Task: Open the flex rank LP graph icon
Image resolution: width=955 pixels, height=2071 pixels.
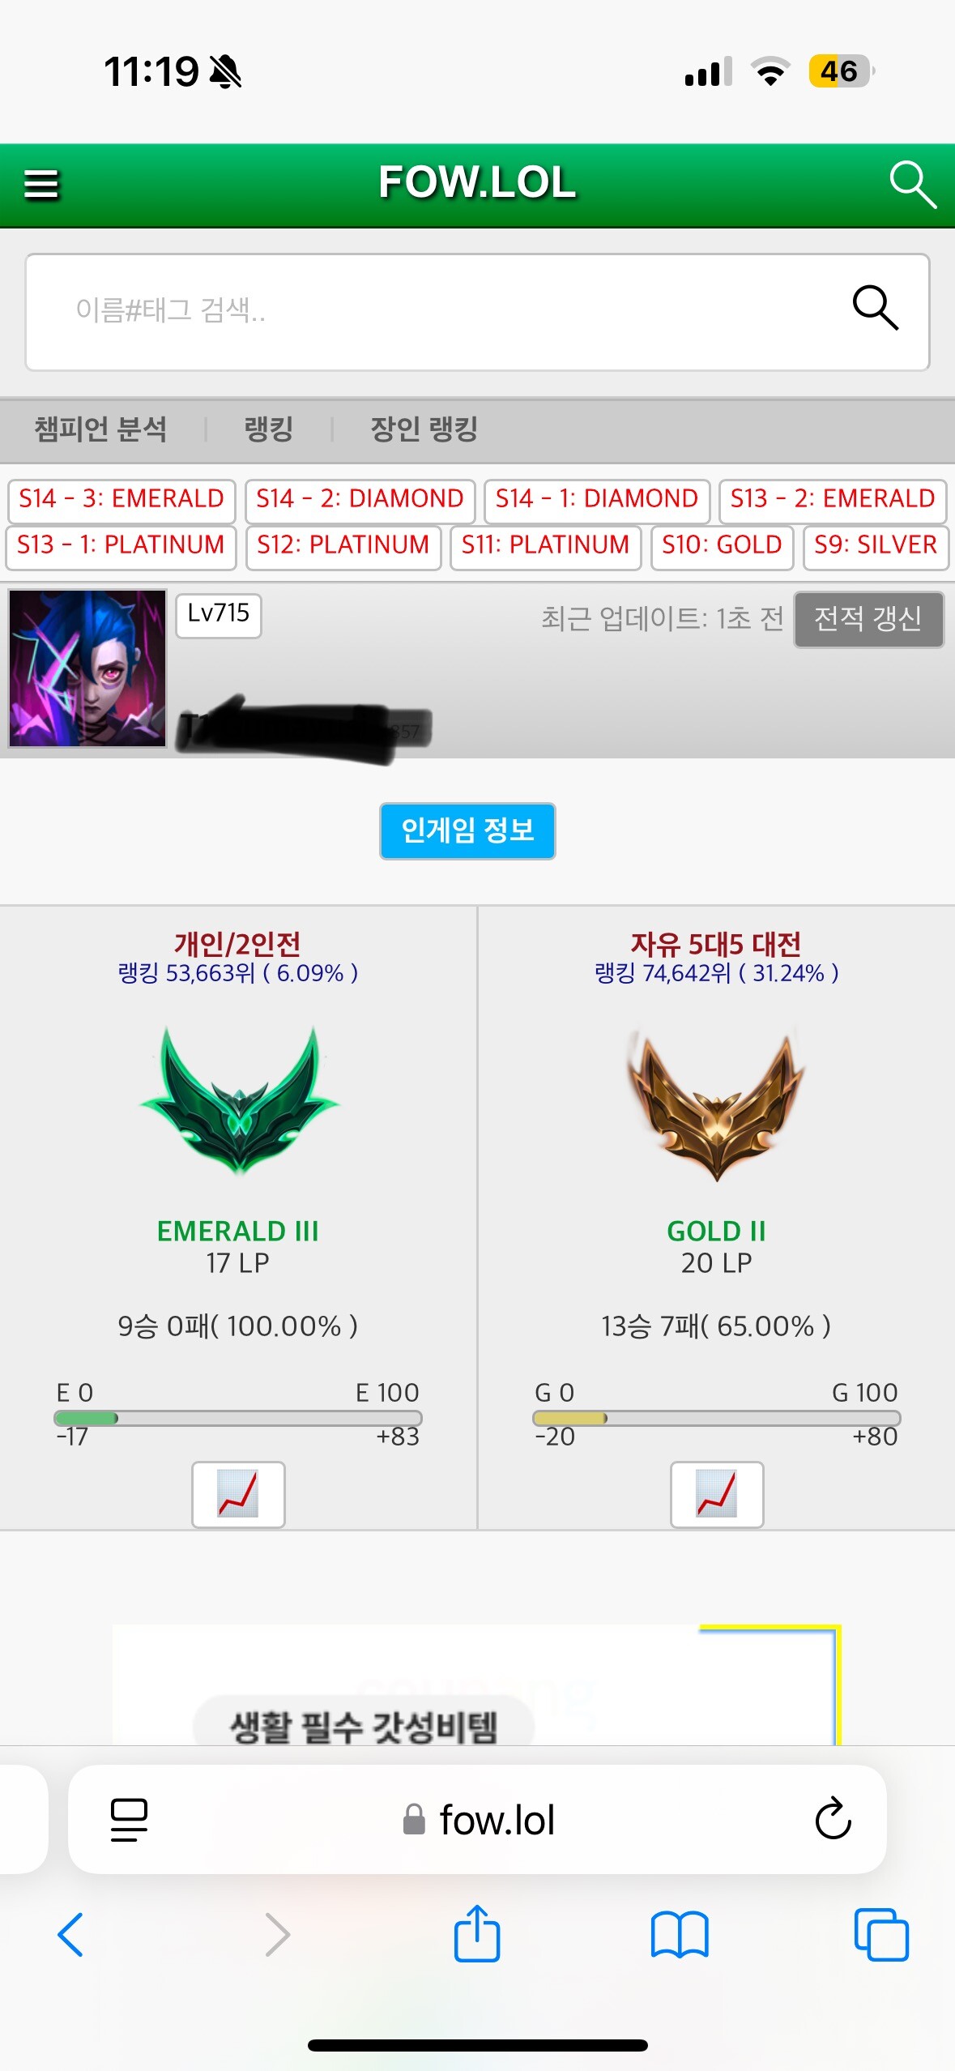Action: (717, 1494)
